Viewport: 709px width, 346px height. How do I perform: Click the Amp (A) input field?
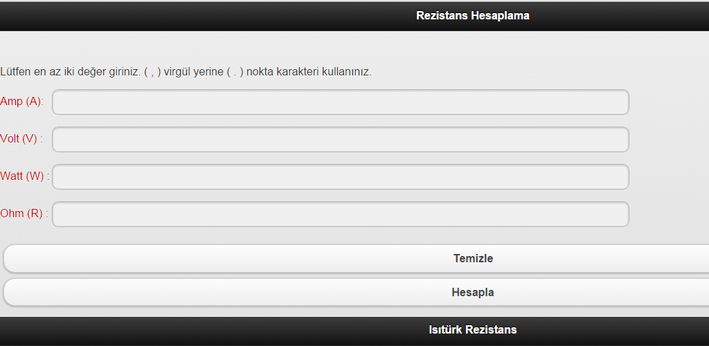point(341,102)
